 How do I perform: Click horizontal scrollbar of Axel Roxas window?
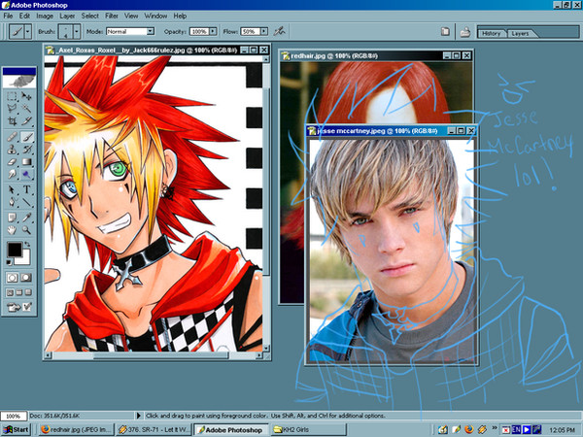coord(154,355)
